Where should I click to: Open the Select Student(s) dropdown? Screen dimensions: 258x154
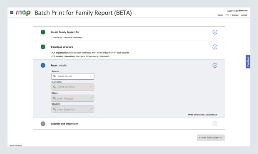point(73,109)
